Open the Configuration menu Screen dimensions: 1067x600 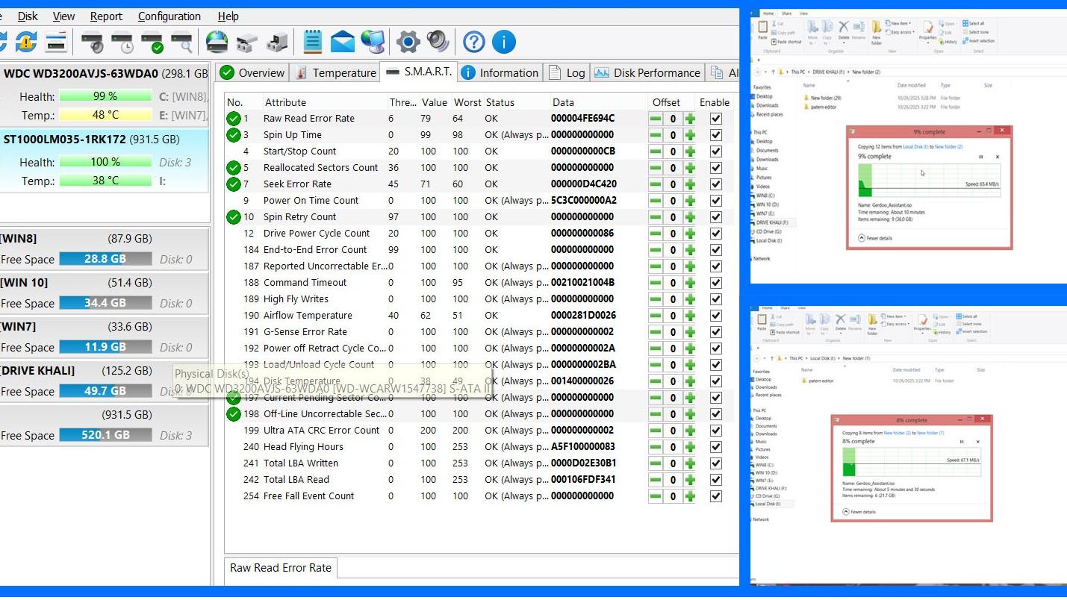pos(169,16)
